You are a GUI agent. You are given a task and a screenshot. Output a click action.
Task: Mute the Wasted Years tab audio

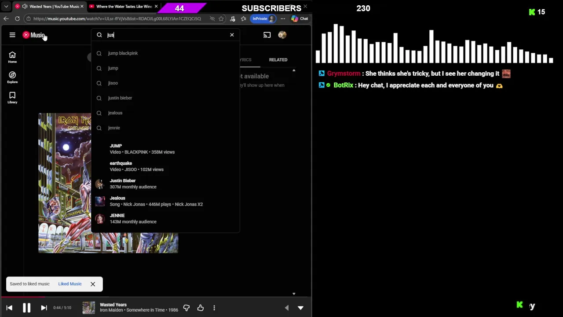[25, 7]
